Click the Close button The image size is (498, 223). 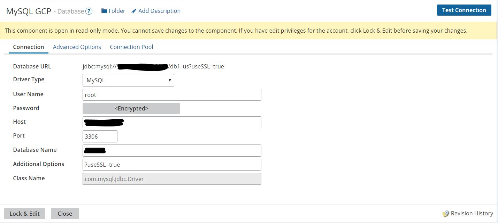pos(65,213)
